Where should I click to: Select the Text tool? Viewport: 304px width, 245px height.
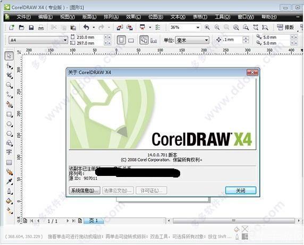9,153
